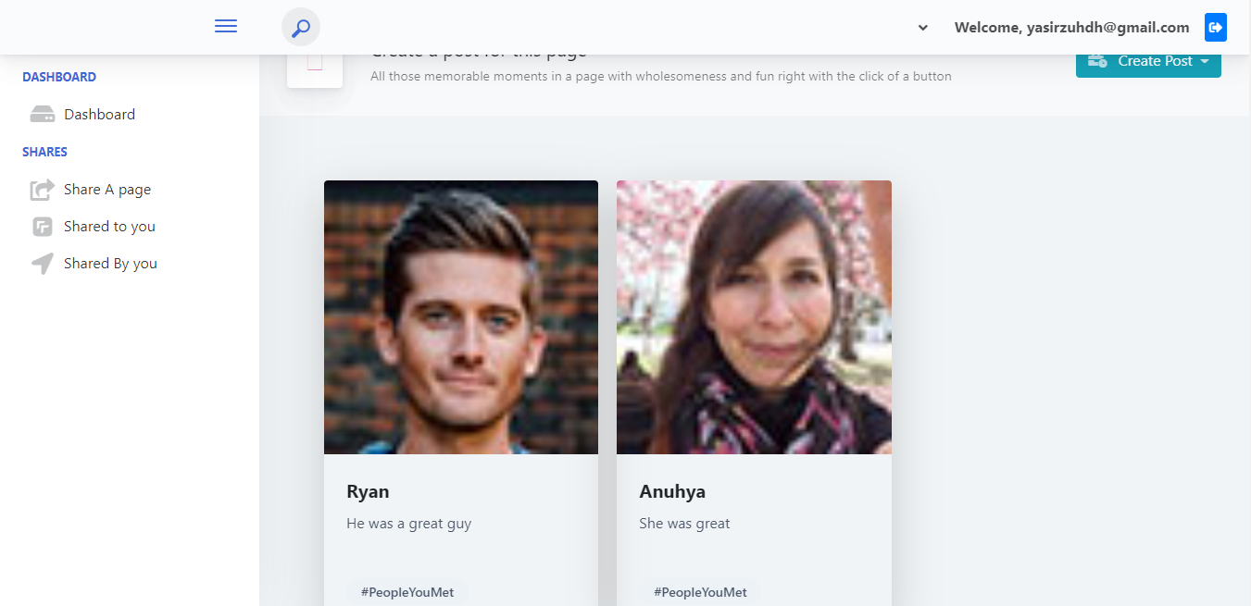Screen dimensions: 1251x606
Task: Click the Create Post caret arrow
Action: pyautogui.click(x=1205, y=61)
